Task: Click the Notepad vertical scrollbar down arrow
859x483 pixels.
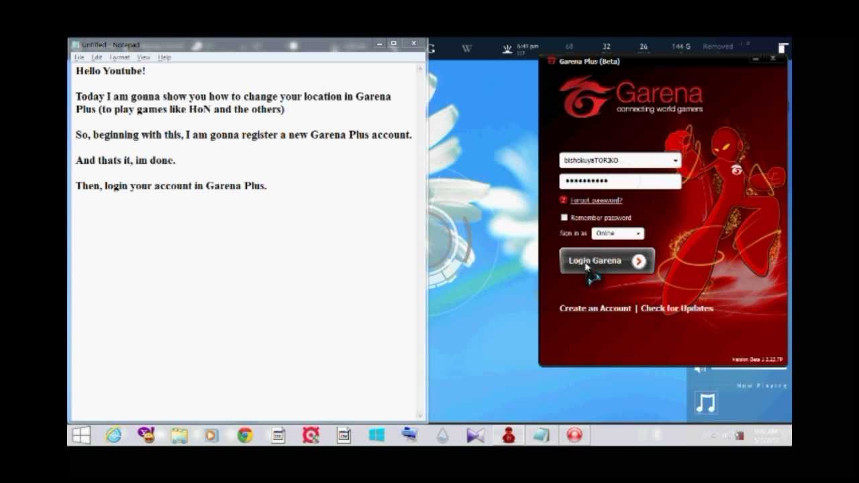Action: 421,416
